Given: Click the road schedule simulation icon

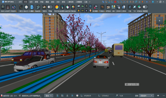Looking at the screenshot, I should tap(113, 7).
